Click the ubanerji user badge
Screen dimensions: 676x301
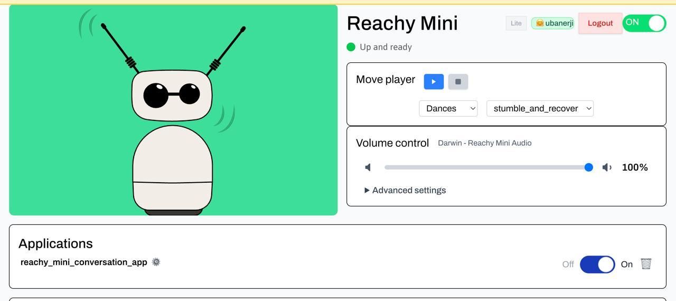coord(553,23)
